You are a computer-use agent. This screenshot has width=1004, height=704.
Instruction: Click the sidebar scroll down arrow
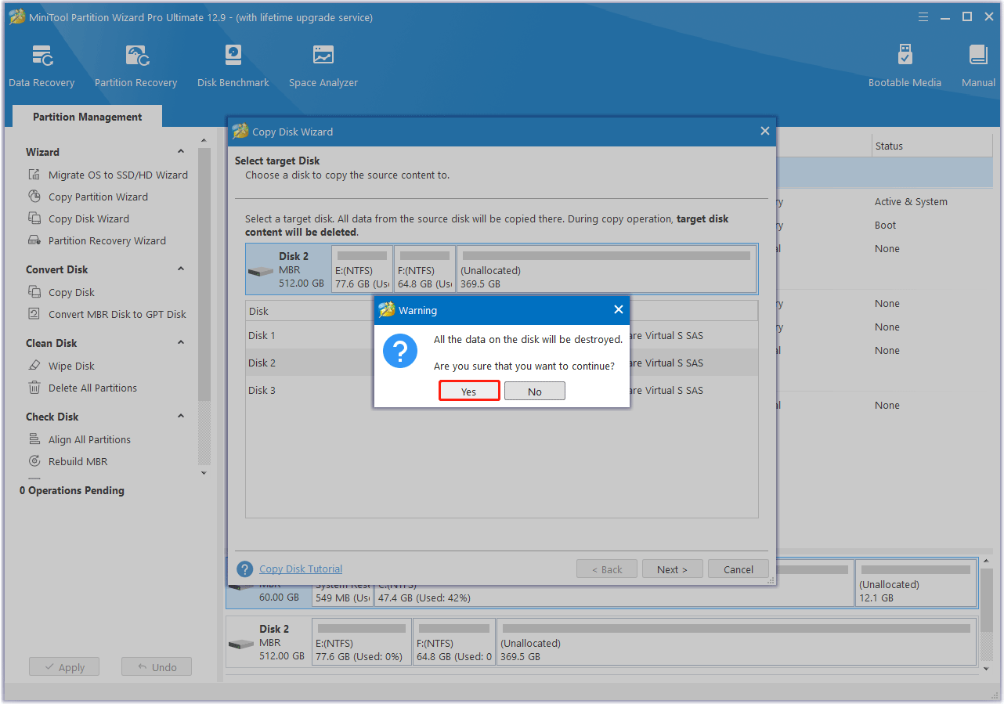coord(204,473)
